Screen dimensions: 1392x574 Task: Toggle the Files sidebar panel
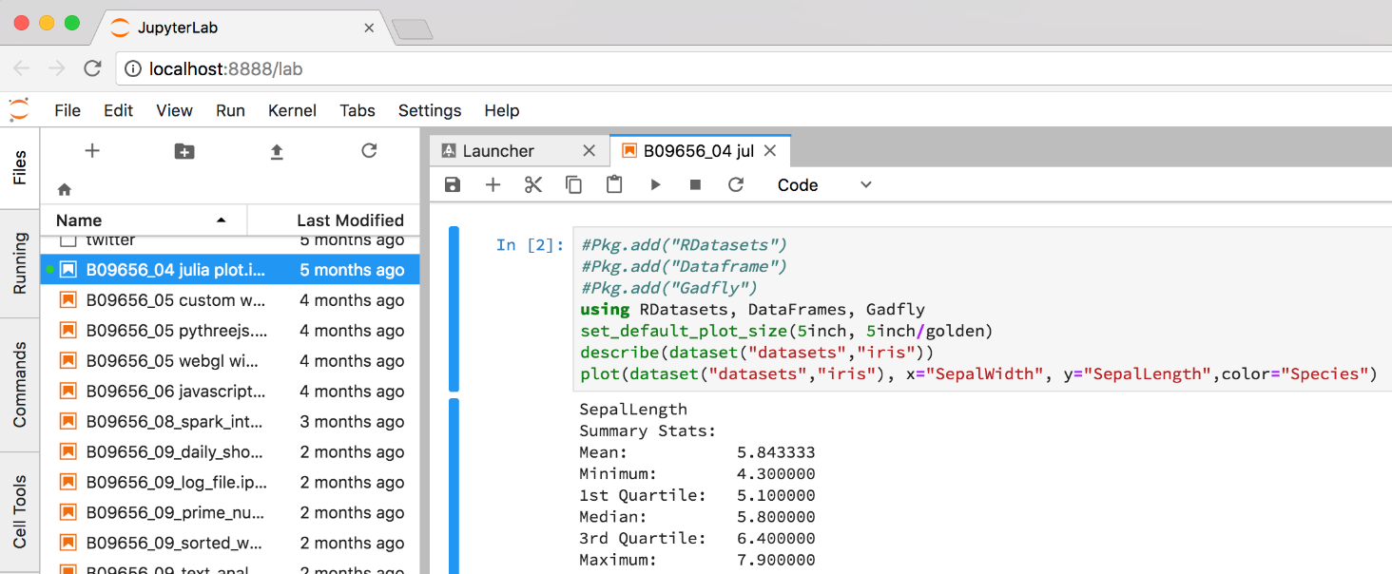pyautogui.click(x=20, y=167)
